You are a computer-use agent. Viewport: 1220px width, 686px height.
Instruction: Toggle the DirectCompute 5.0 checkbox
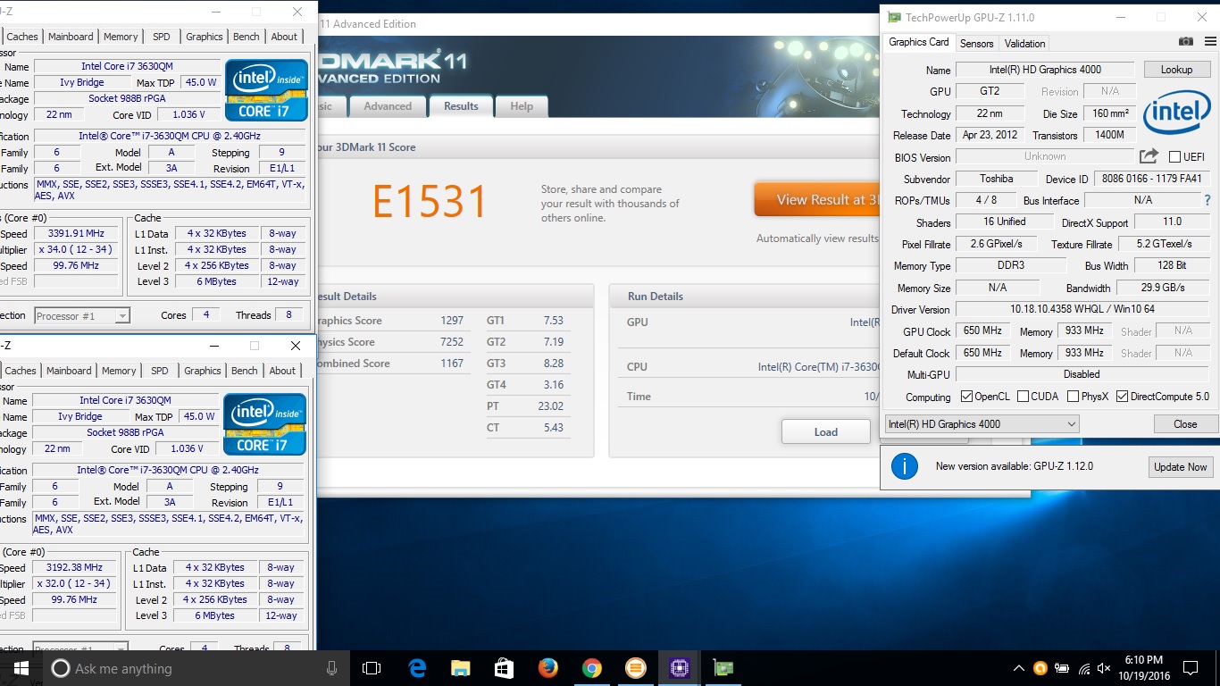(x=1122, y=397)
